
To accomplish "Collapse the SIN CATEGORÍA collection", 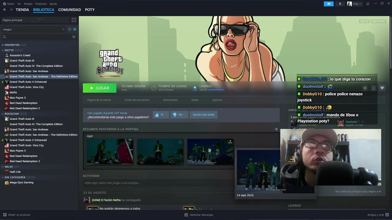I will [3, 177].
